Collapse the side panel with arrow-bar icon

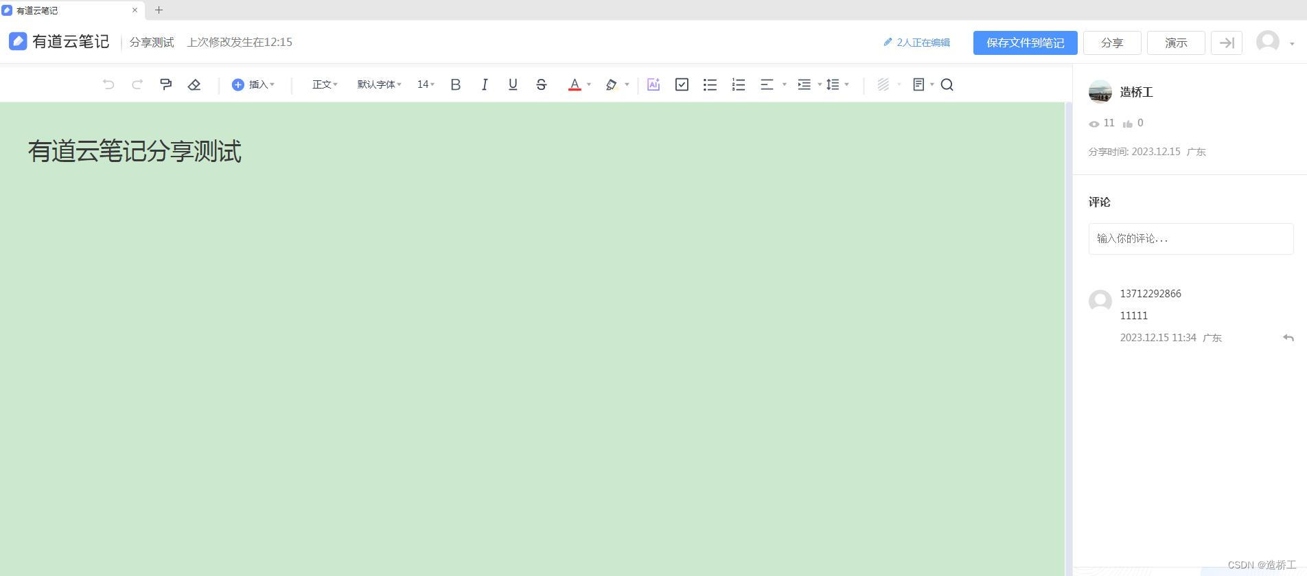point(1227,43)
